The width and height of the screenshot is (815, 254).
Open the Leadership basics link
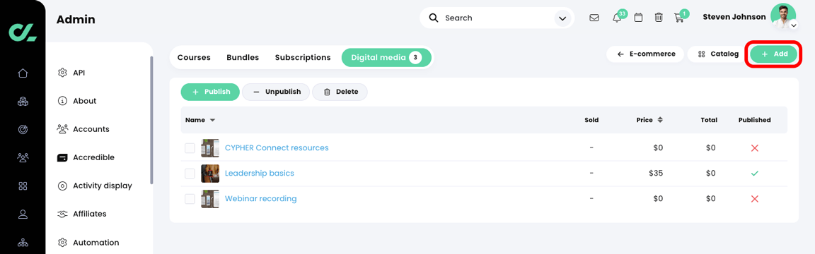point(260,173)
